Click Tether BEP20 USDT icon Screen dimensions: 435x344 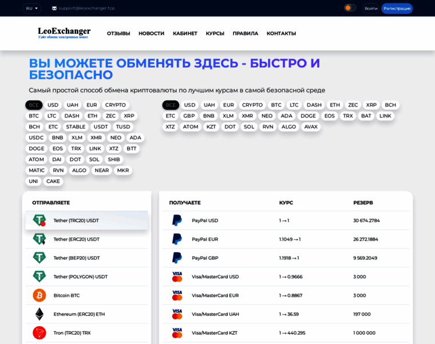coord(39,258)
